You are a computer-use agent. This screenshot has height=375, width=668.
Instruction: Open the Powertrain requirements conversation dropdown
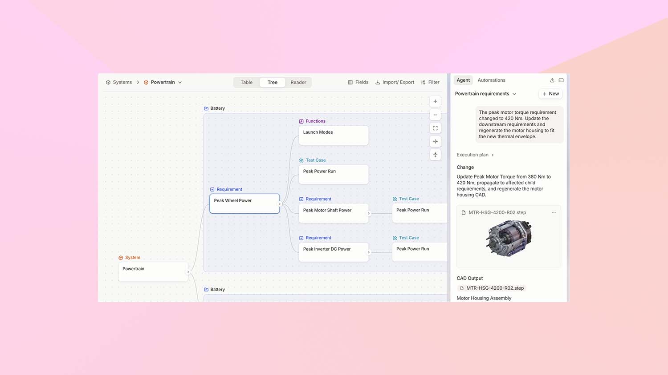coord(514,94)
